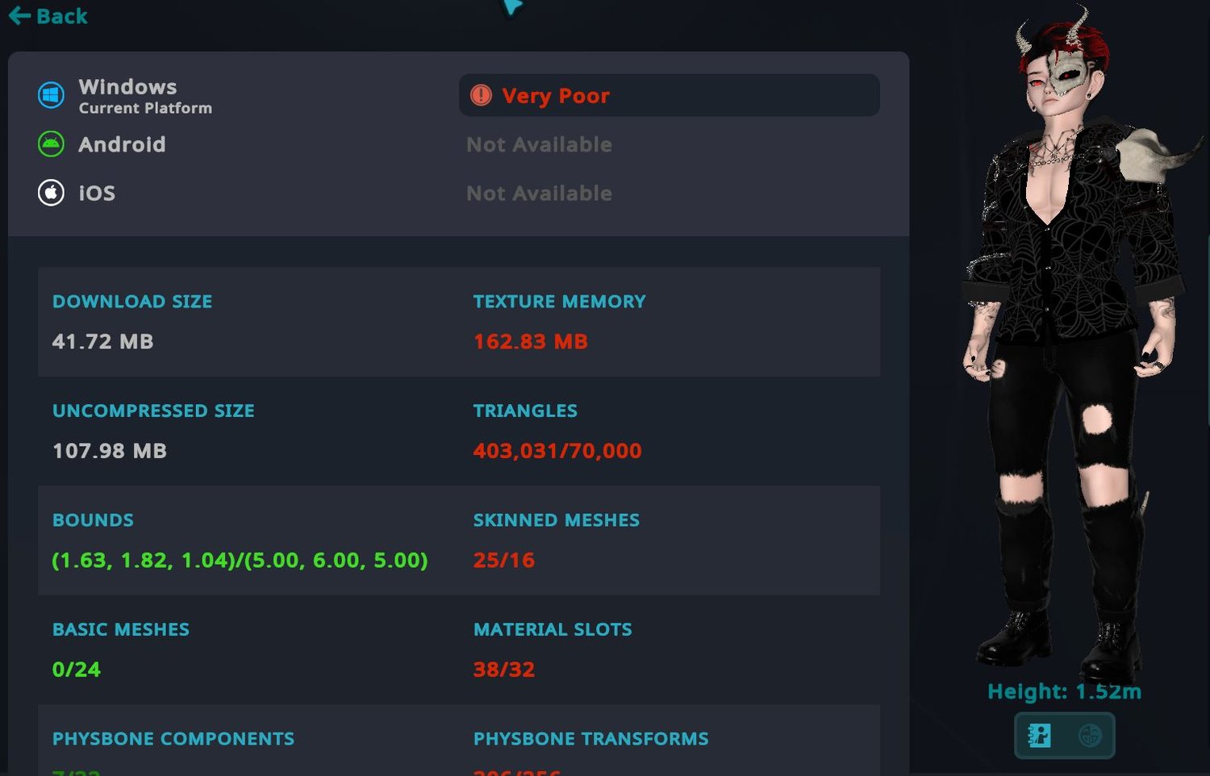
Task: Click Not Available in the Android row
Action: click(x=539, y=144)
